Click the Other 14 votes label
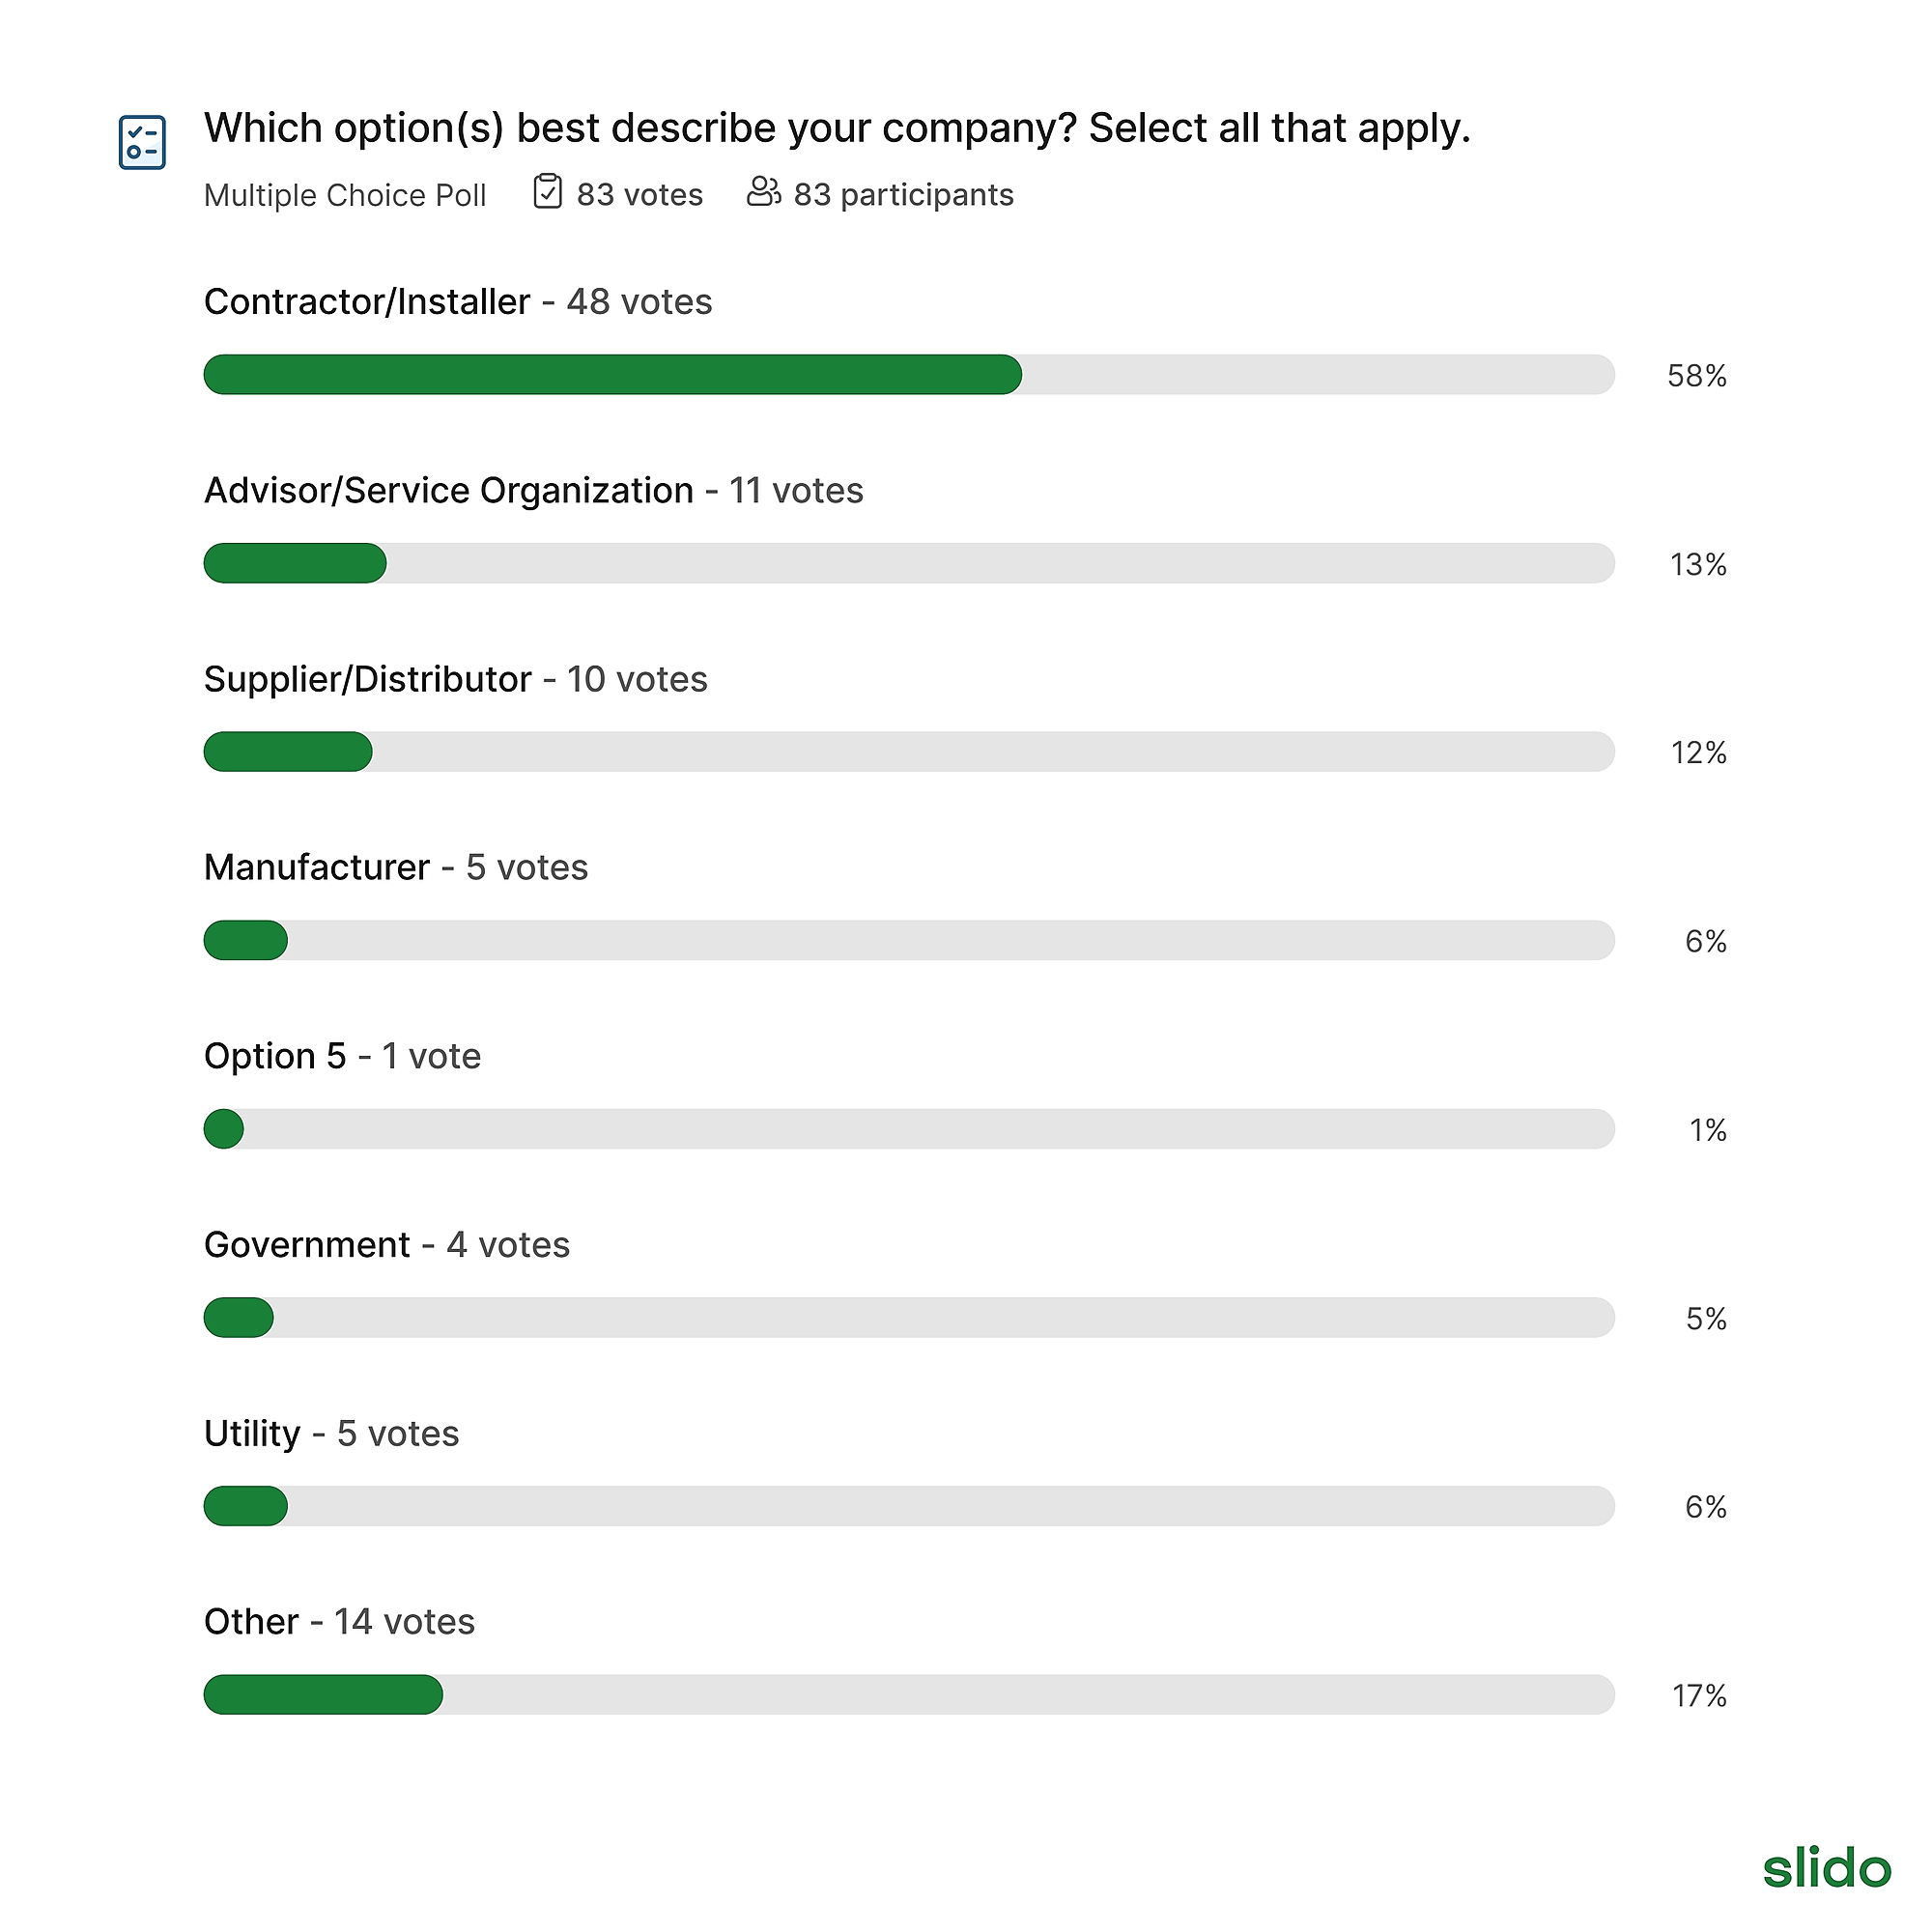Viewport: 1932px width, 1932px height. (x=339, y=1622)
